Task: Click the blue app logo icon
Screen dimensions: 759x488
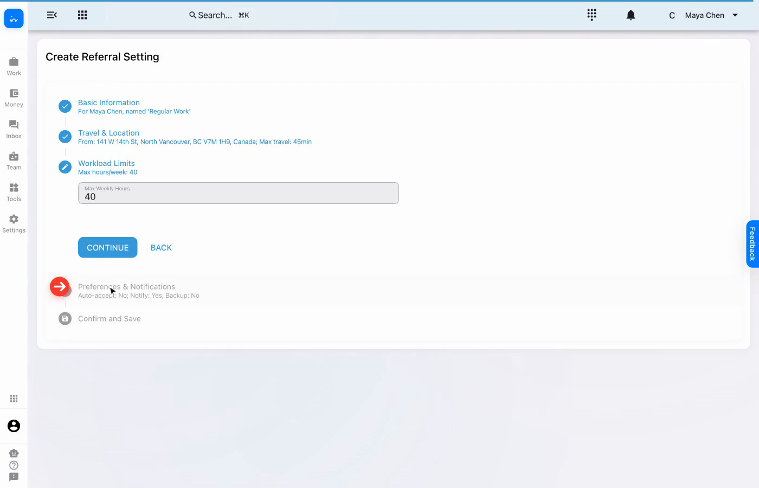Action: [x=14, y=18]
